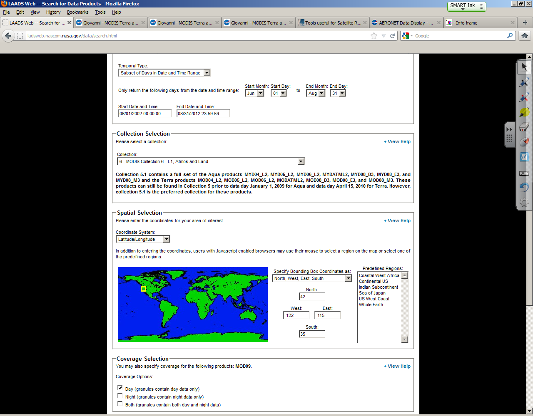533x416 pixels.
Task: Reload the page using the refresh icon
Action: [x=392, y=36]
